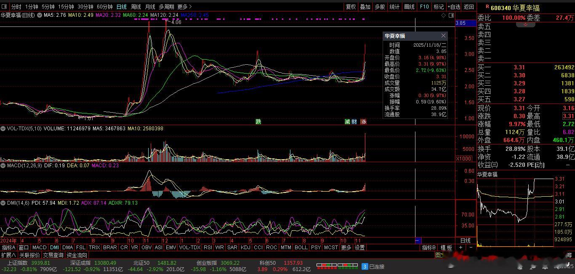Viewport: 575px width, 274px height.
Task: Toggle the left sidebar panel icon
Action: tap(5, 7)
